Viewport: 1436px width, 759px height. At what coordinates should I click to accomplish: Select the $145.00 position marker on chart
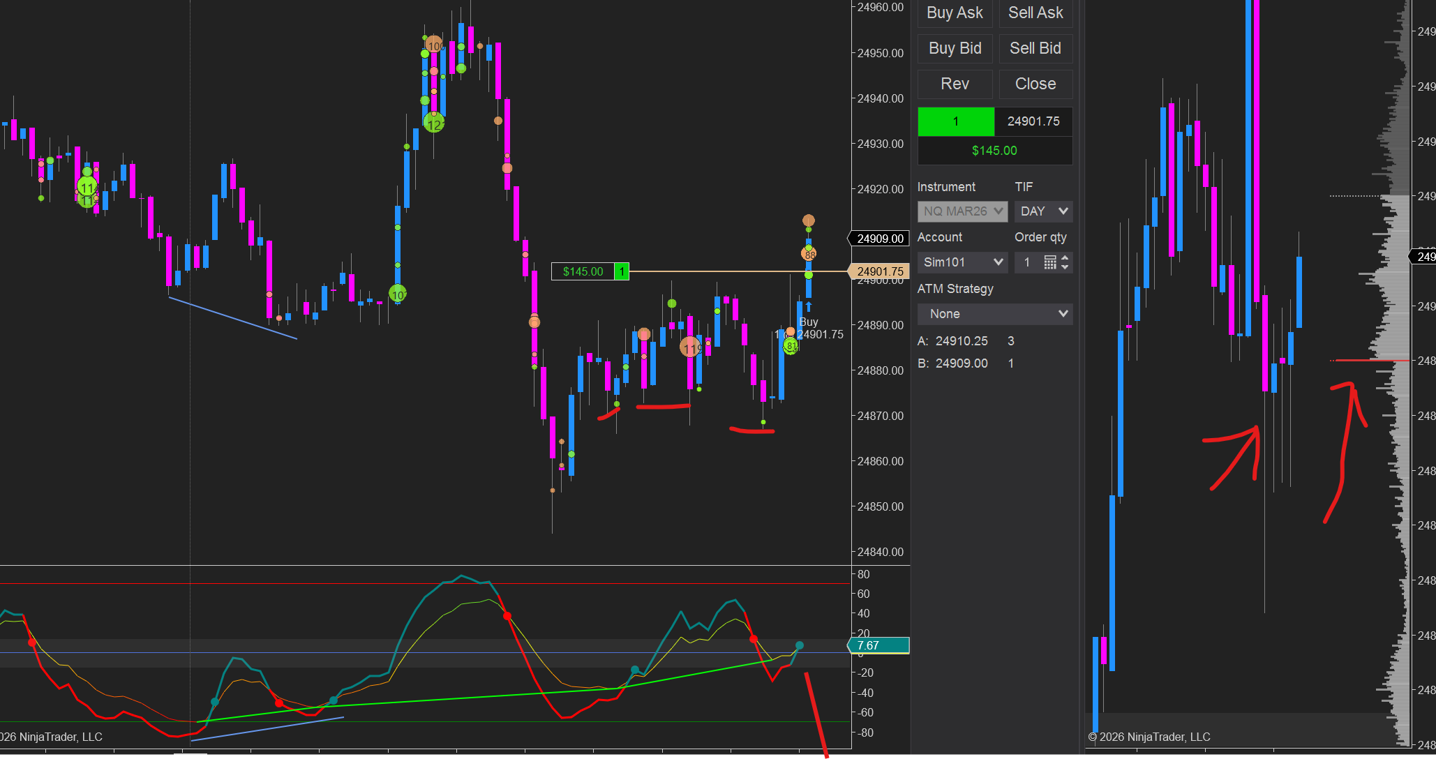point(583,271)
